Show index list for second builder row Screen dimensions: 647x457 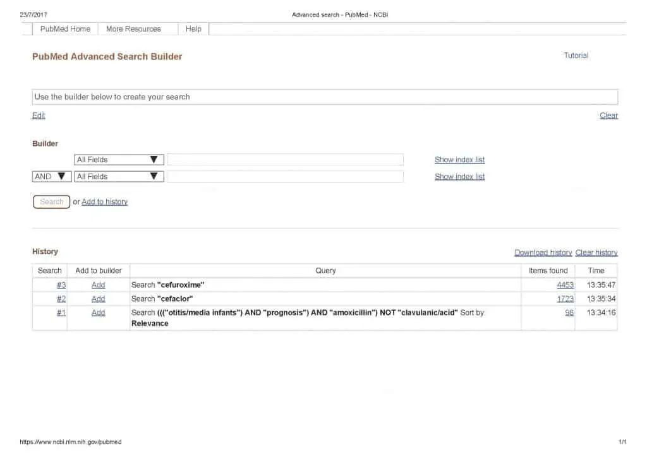(459, 177)
